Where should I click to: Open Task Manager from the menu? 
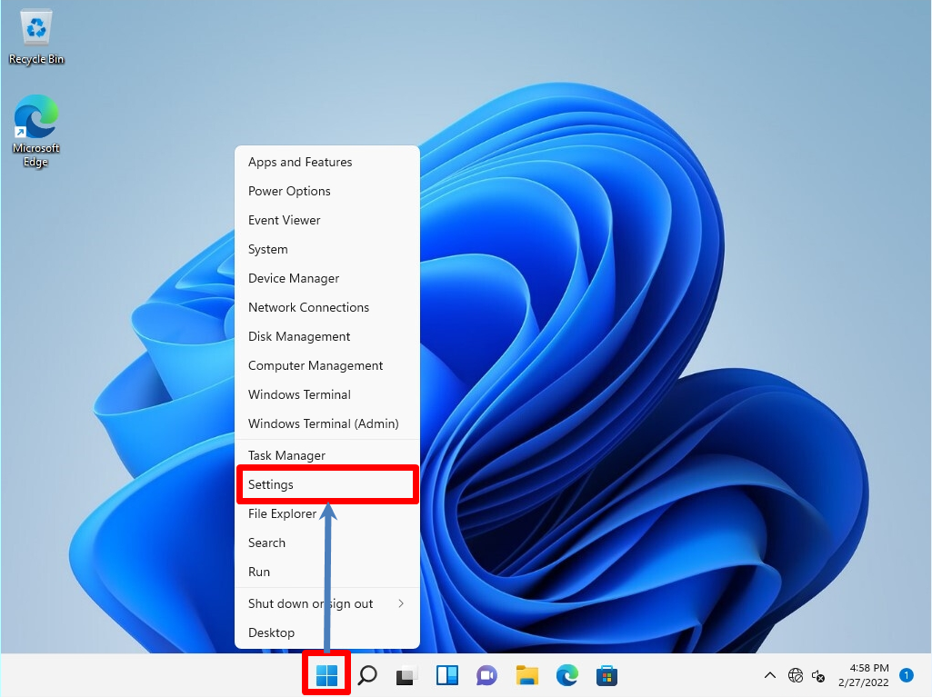(327, 456)
